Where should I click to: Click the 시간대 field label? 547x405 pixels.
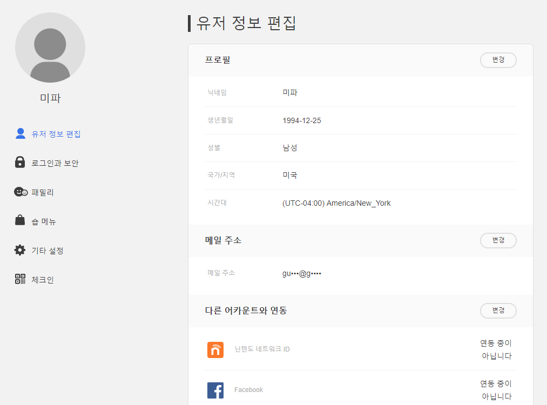click(x=217, y=202)
